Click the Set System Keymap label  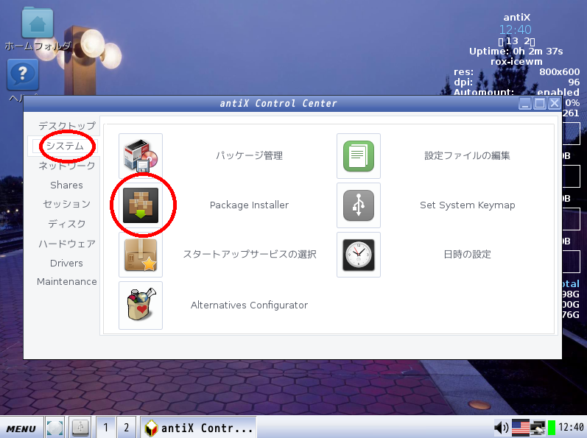point(467,205)
